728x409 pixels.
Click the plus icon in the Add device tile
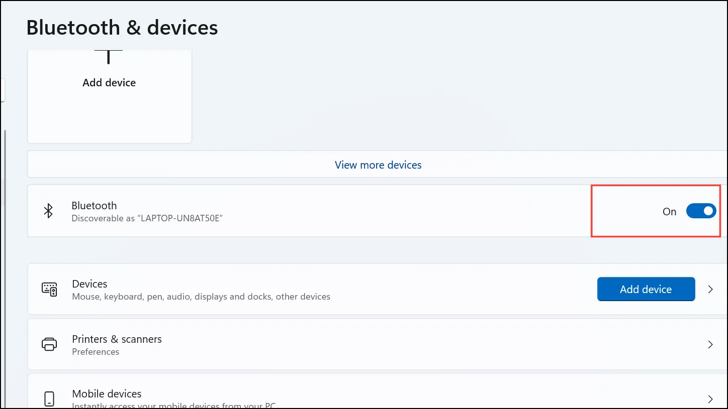[109, 56]
